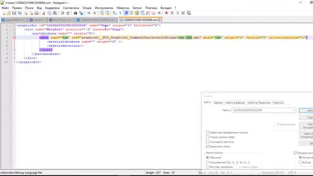Viewport: 313px width, 176px height.
Task: Open the Найти search history dropdown
Action: (x=294, y=110)
